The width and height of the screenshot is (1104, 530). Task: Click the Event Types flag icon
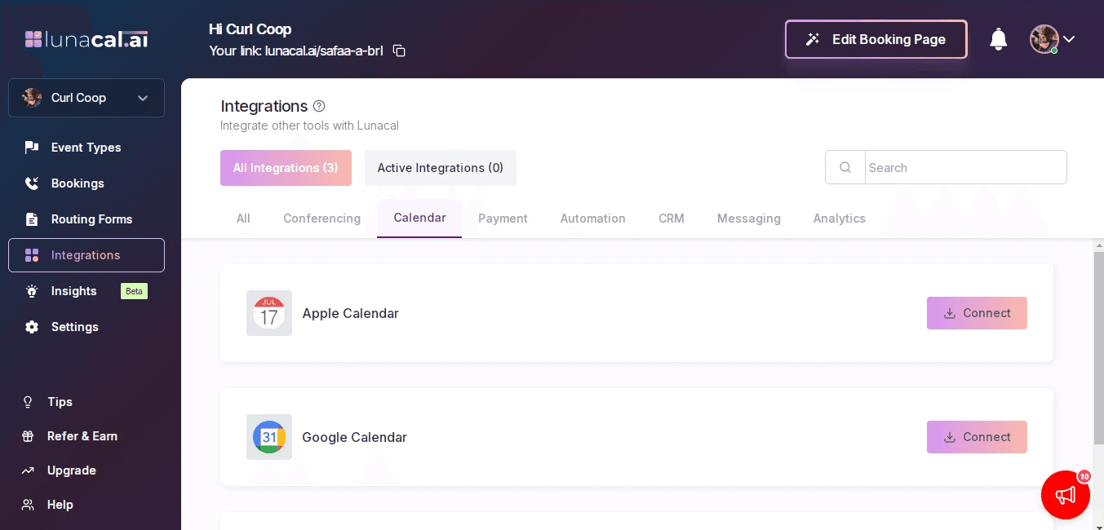tap(32, 148)
